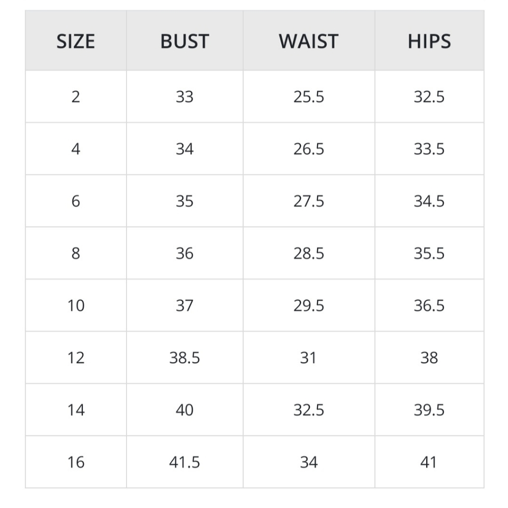Select the size 4 row label

tap(76, 149)
